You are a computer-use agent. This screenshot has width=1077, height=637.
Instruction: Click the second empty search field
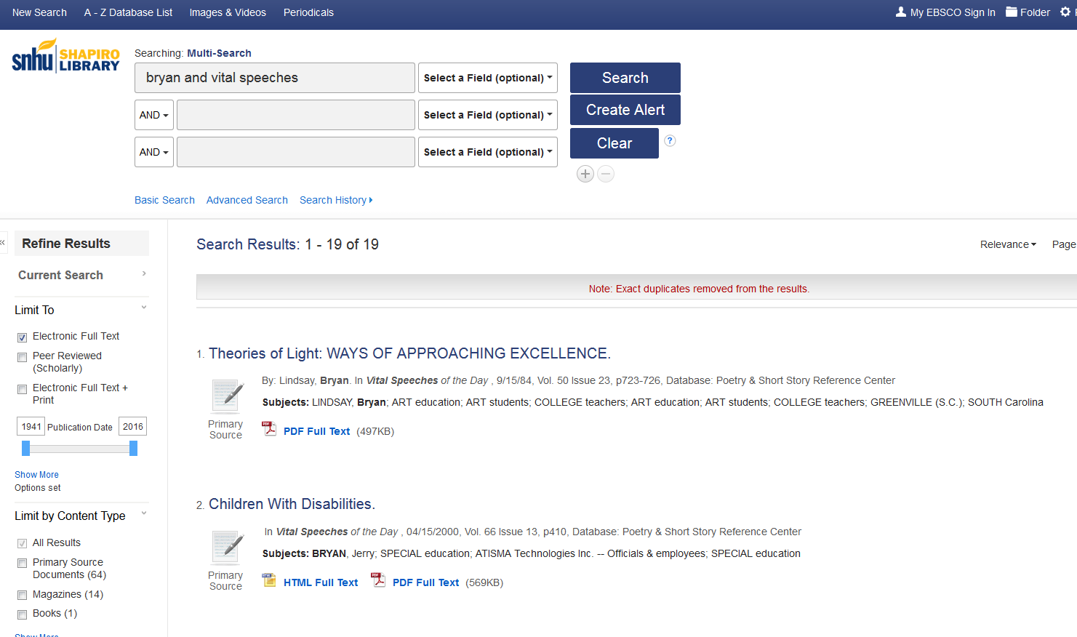click(x=296, y=115)
